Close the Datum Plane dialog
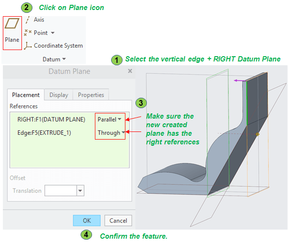The image size is (288, 242). click(x=130, y=71)
